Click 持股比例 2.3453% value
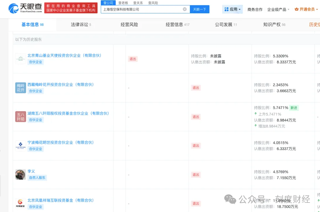The image size is (320, 212). pyautogui.click(x=280, y=85)
